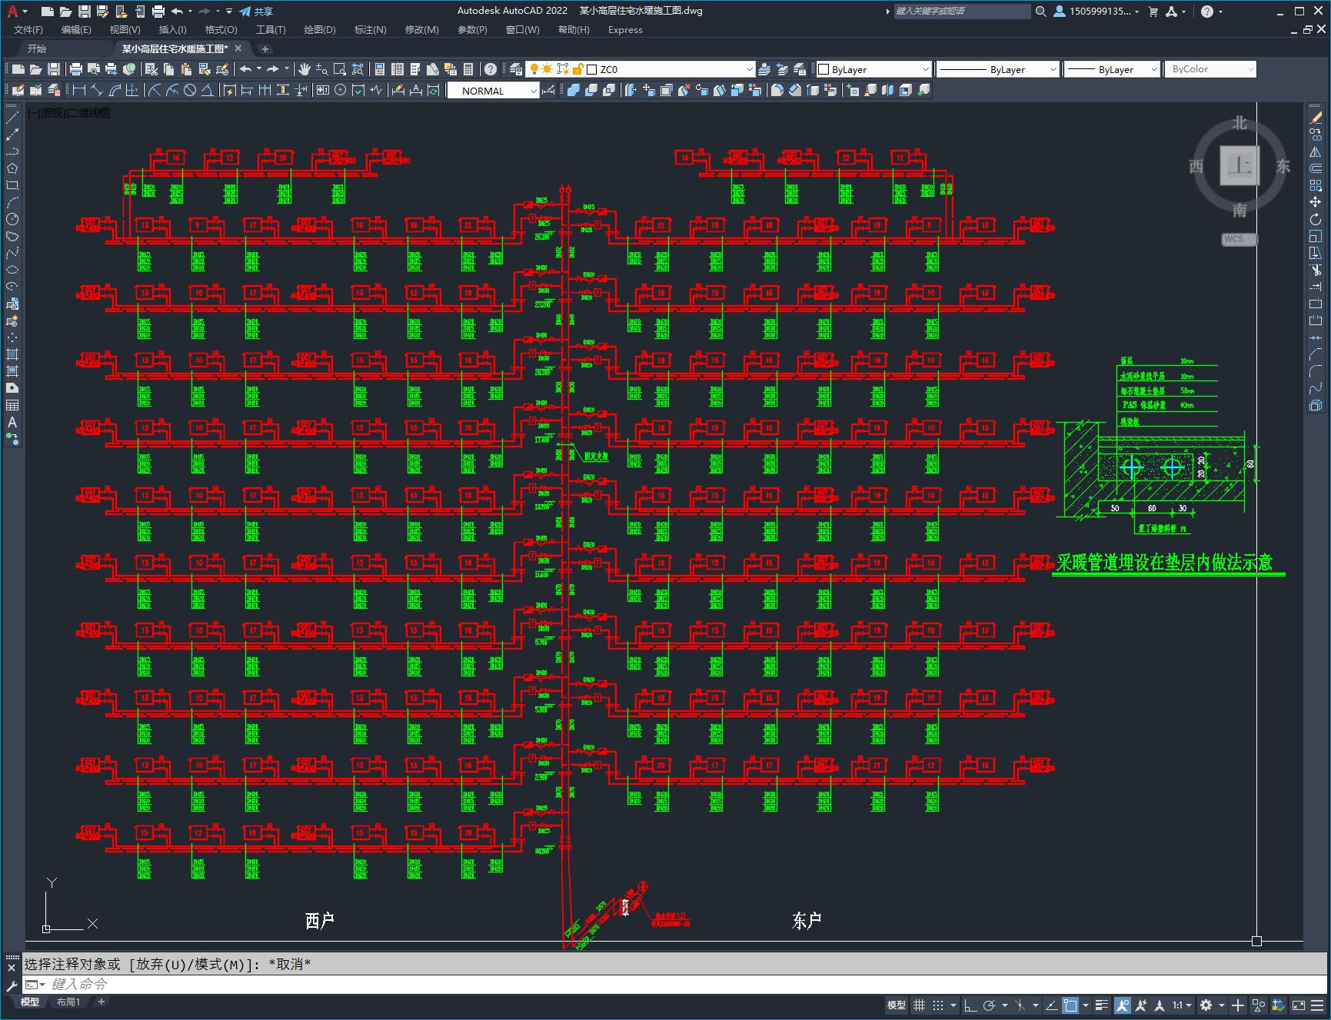The width and height of the screenshot is (1331, 1020).
Task: Select the Hatch tool in the left toolbar
Action: 12,354
